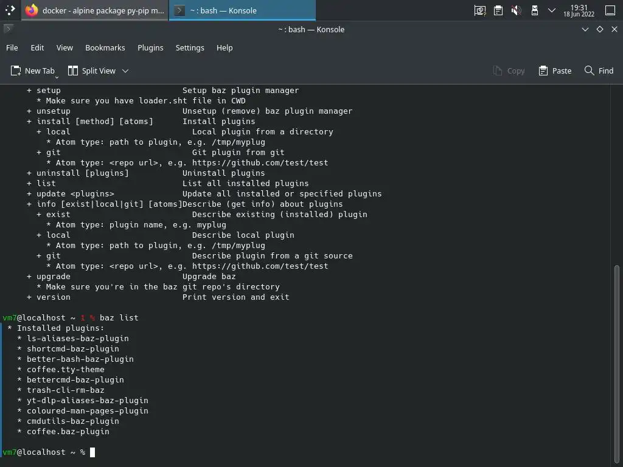Unmute audio via the volume tray icon
Screen dimensions: 623x467
click(516, 10)
